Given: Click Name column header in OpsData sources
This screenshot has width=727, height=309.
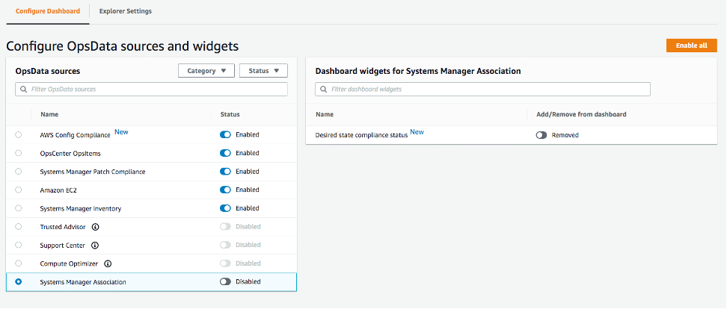Looking at the screenshot, I should [x=49, y=115].
